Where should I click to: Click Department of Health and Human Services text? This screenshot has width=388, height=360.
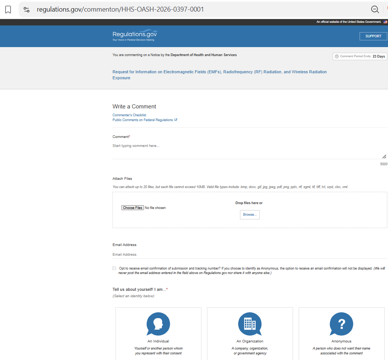[x=204, y=55]
